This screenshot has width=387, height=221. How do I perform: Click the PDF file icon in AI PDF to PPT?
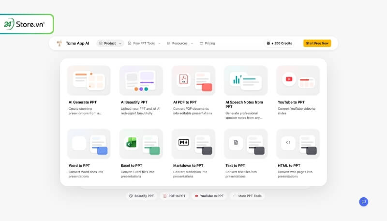(183, 79)
